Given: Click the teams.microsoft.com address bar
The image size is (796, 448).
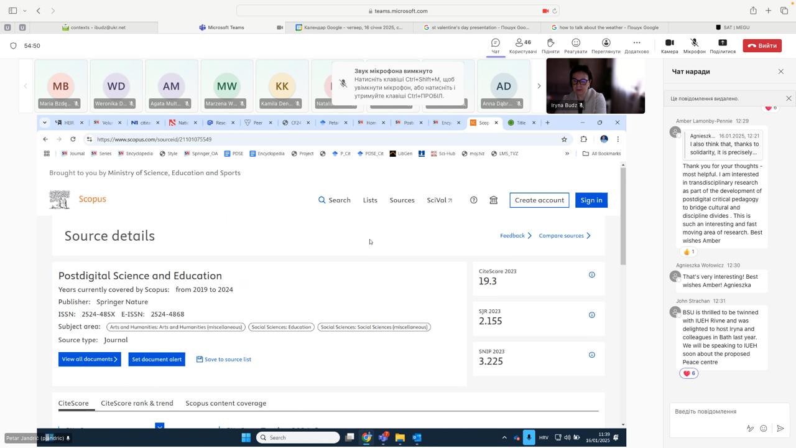Looking at the screenshot, I should tap(398, 11).
